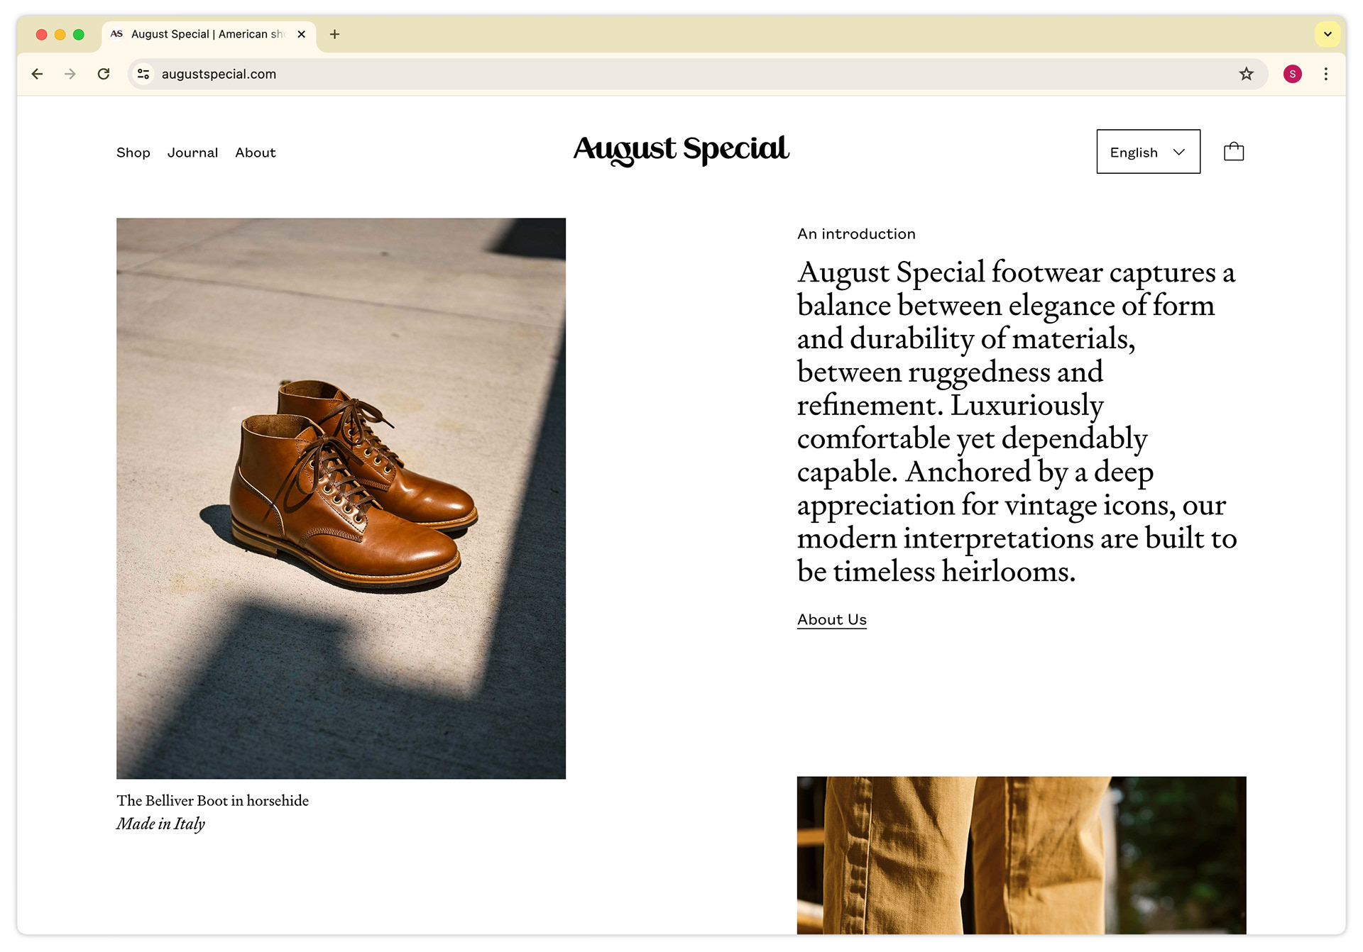This screenshot has width=1363, height=952.
Task: Click the augustspecial.com address field
Action: coord(639,74)
